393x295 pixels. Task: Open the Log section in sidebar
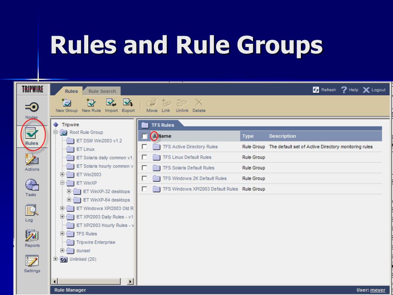pyautogui.click(x=31, y=213)
